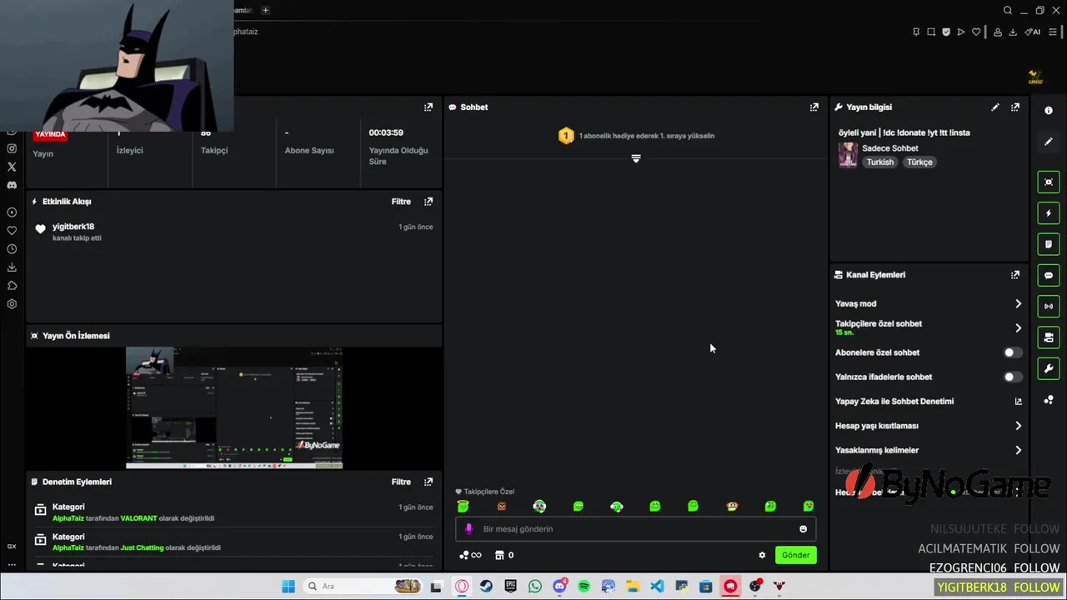Click the Turkish tag
The width and height of the screenshot is (1067, 600).
click(x=879, y=162)
